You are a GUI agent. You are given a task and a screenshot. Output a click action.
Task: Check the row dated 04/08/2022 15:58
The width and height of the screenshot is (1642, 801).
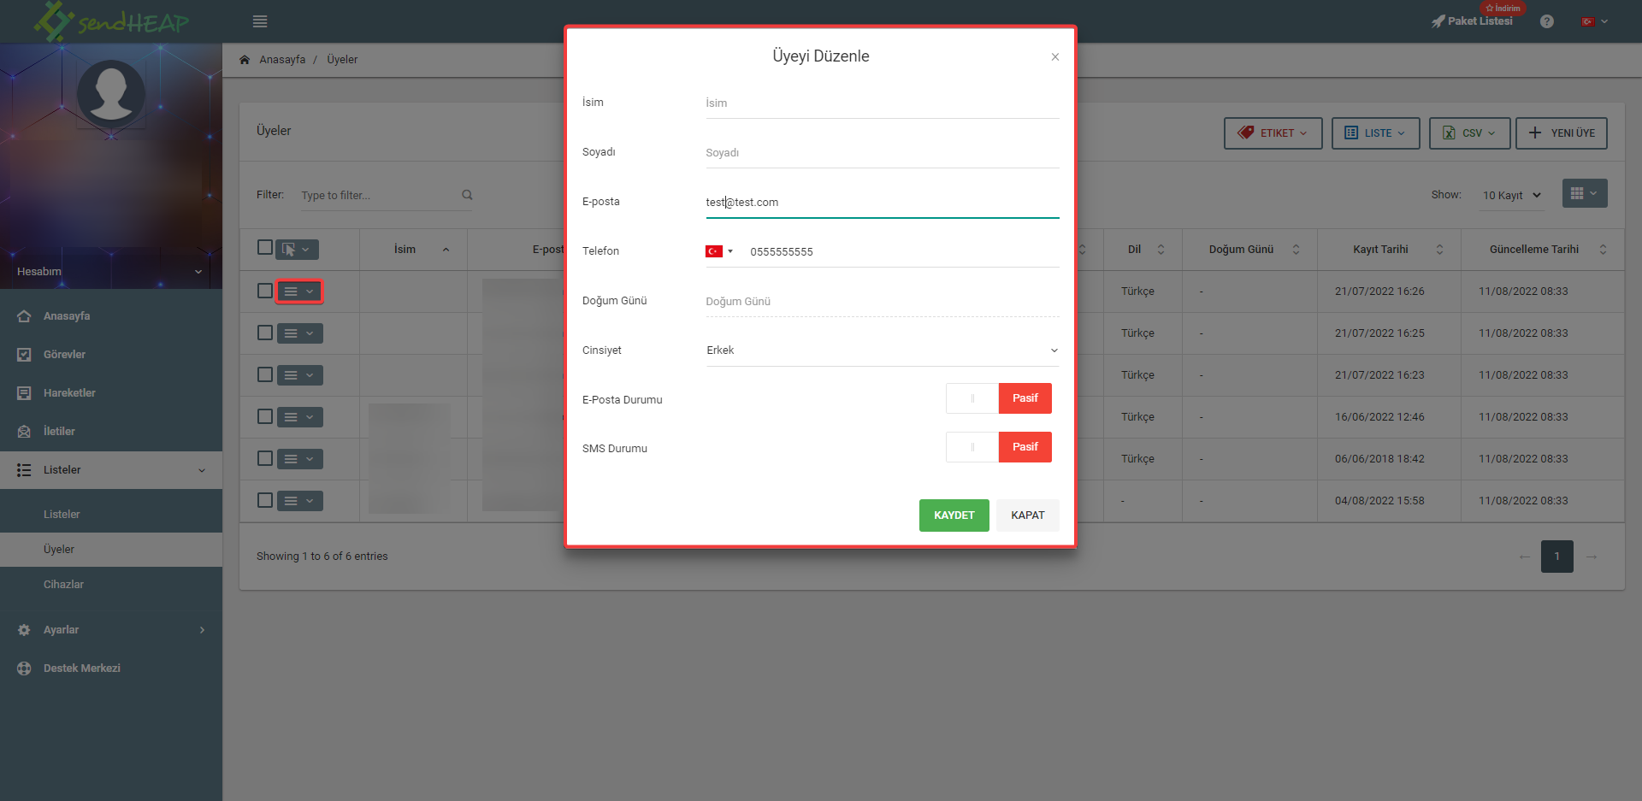(265, 500)
